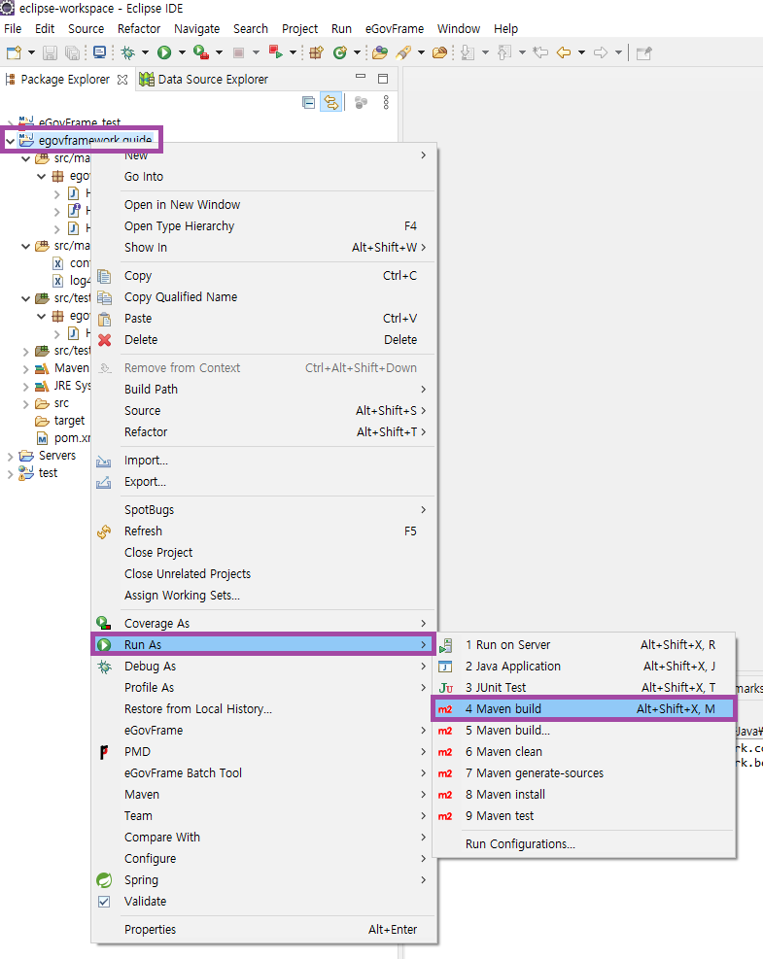Viewport: 763px width, 959px height.
Task: Select 5 Maven build... from submenu
Action: (584, 731)
